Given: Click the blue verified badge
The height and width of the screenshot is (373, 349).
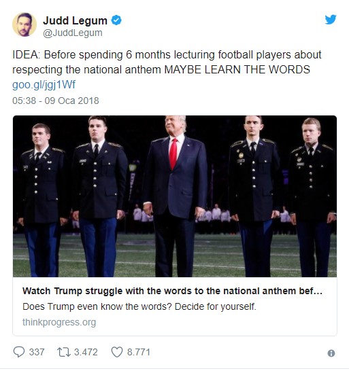Looking at the screenshot, I should [116, 20].
